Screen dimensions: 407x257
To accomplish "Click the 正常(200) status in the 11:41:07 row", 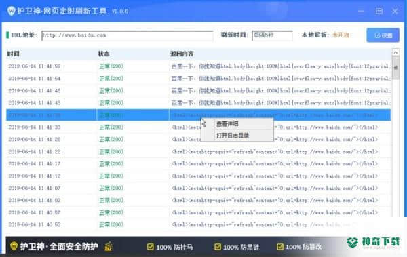I will (x=111, y=188).
